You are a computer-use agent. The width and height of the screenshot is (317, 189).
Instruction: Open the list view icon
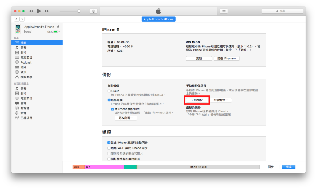point(224,11)
